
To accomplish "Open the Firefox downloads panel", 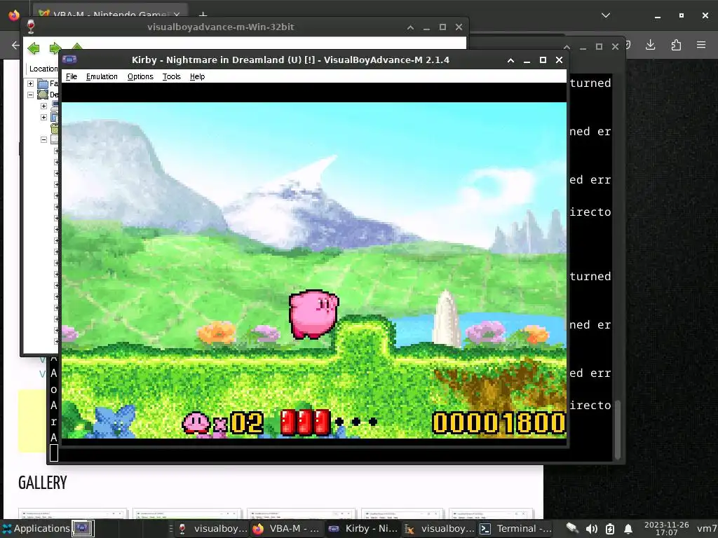I will pyautogui.click(x=650, y=45).
